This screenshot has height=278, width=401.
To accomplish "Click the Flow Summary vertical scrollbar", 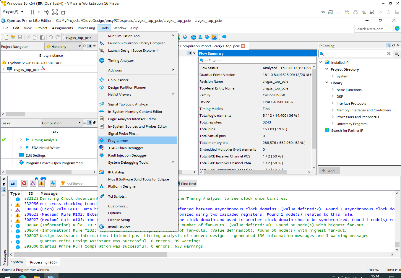I will pyautogui.click(x=314, y=109).
